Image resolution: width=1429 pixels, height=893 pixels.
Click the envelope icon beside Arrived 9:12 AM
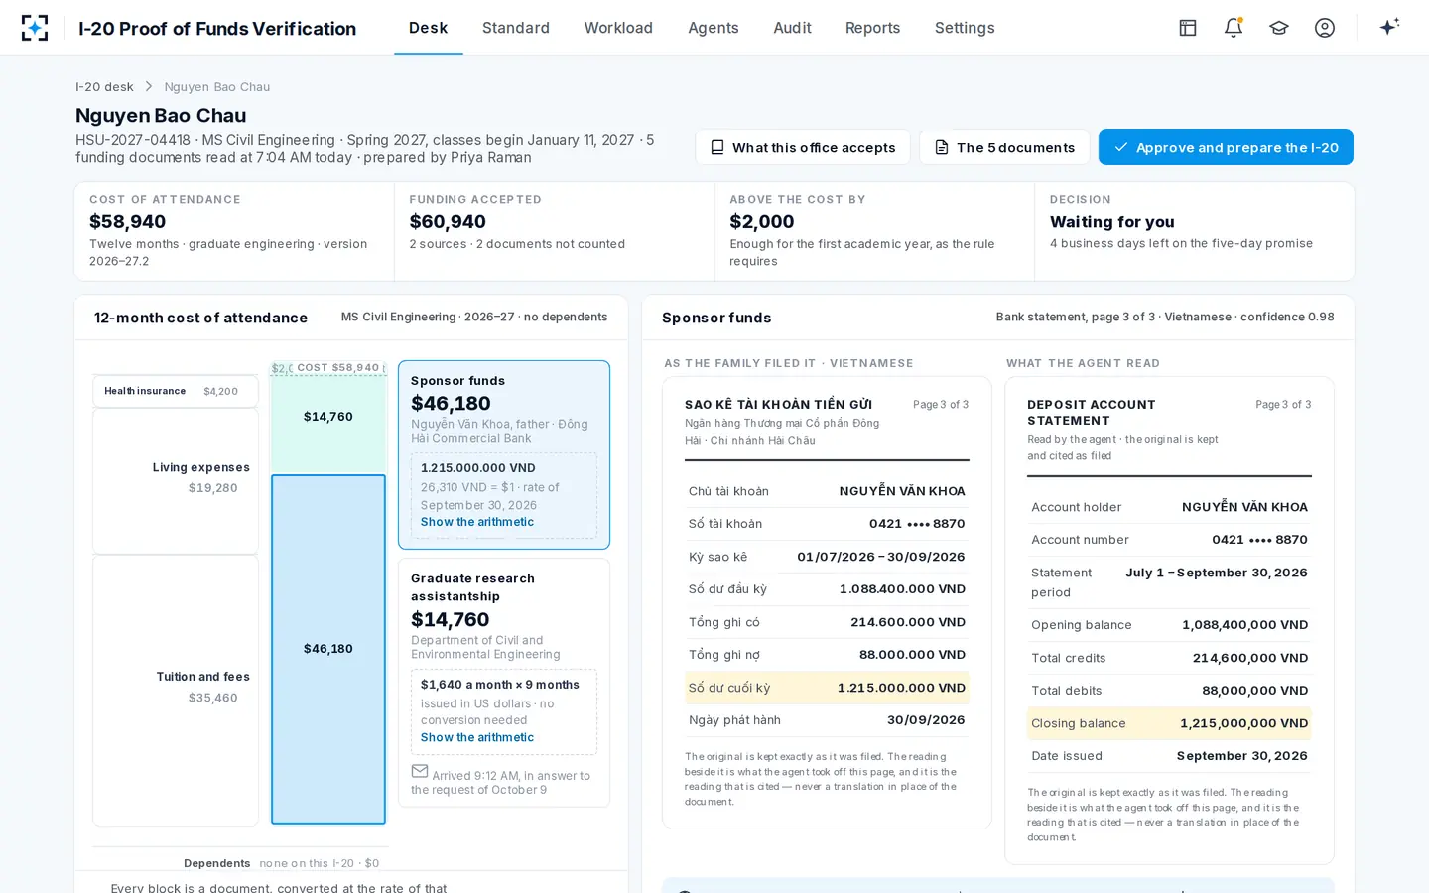pos(420,771)
